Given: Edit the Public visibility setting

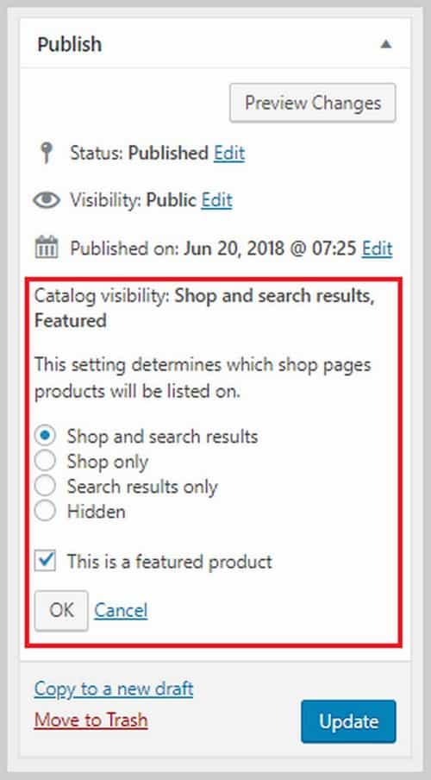Looking at the screenshot, I should pyautogui.click(x=216, y=200).
